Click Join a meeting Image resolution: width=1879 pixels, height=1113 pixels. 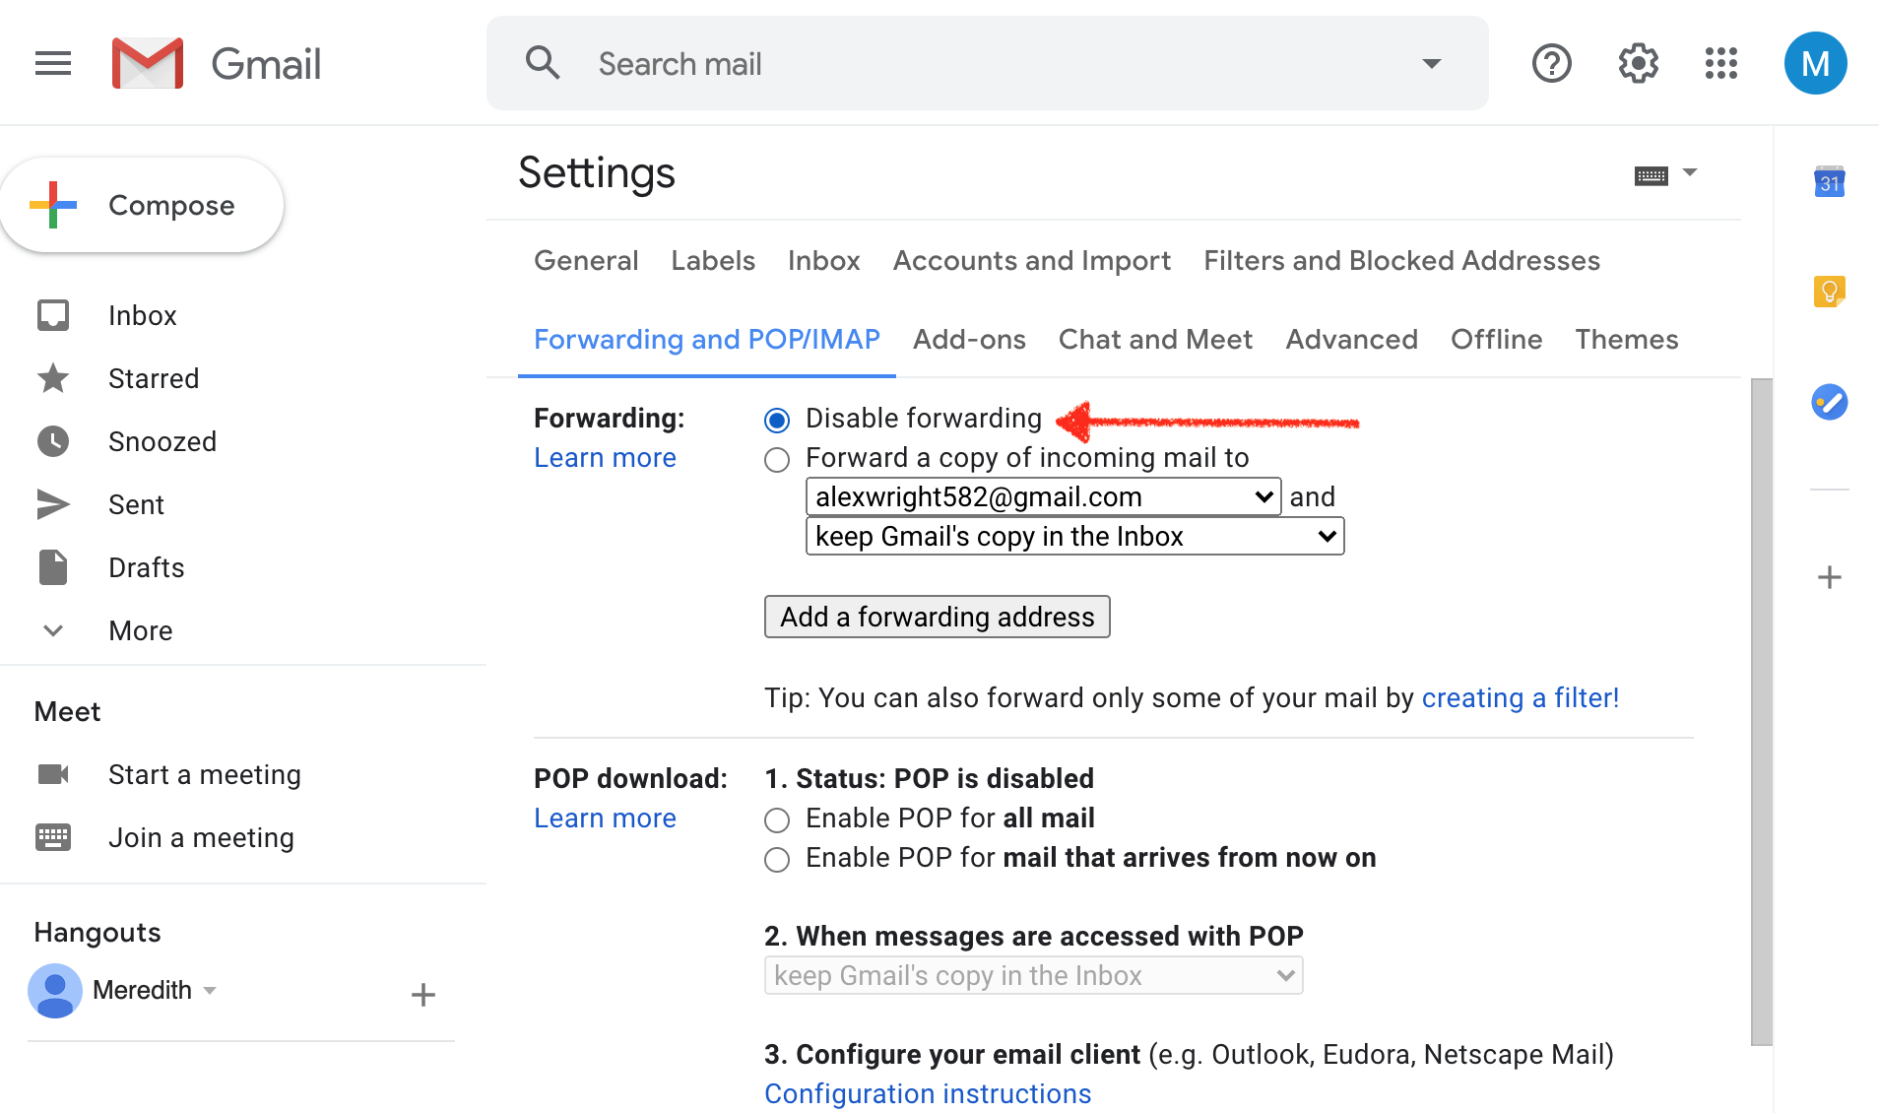point(201,837)
